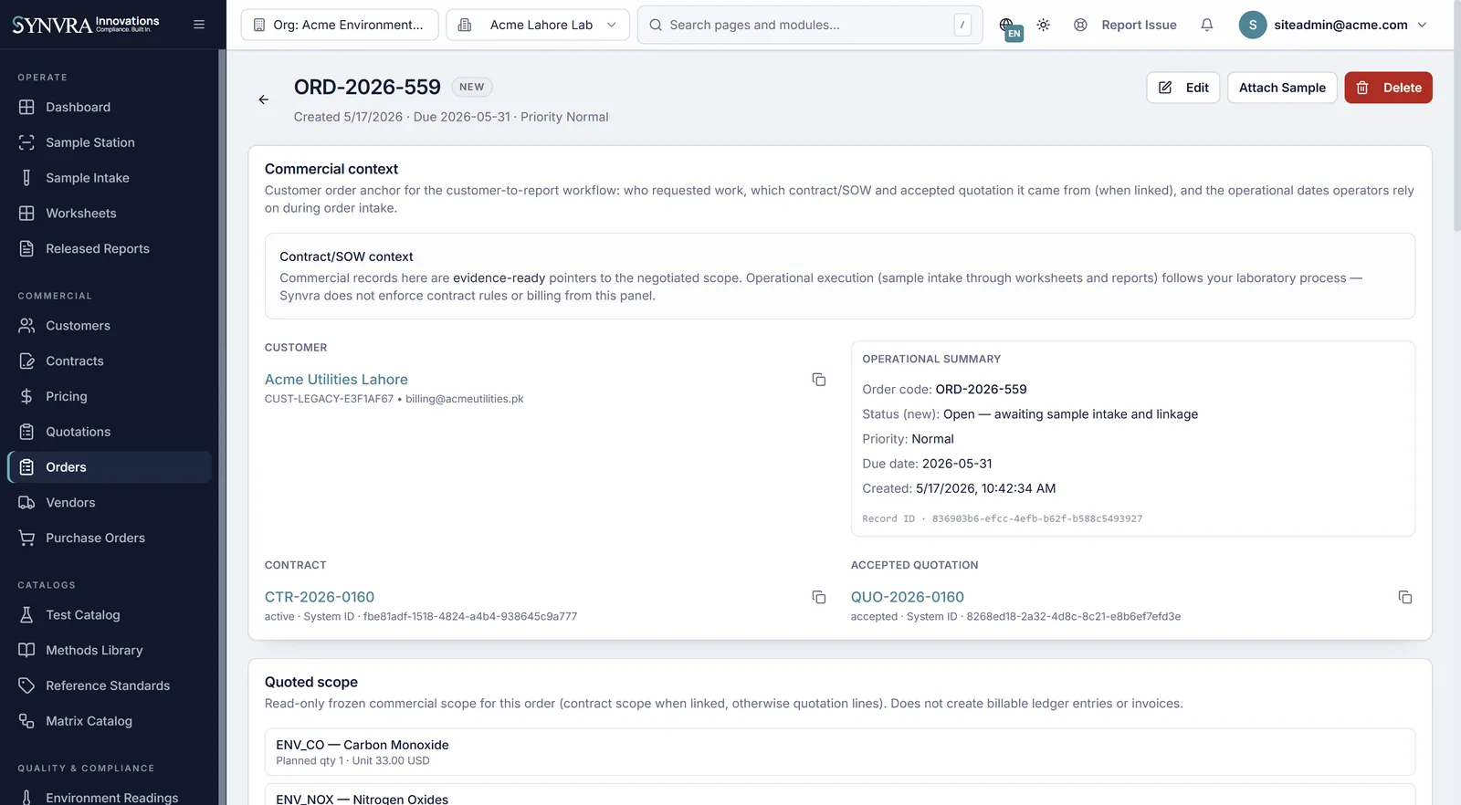Click the Released Reports icon in the sidebar
Screen dimensions: 1461x805
point(26,248)
